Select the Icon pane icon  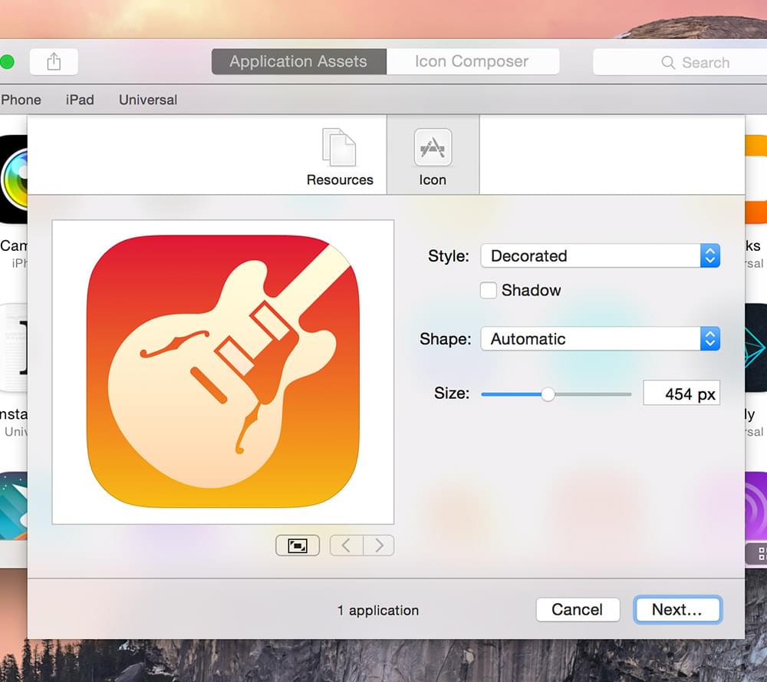433,149
